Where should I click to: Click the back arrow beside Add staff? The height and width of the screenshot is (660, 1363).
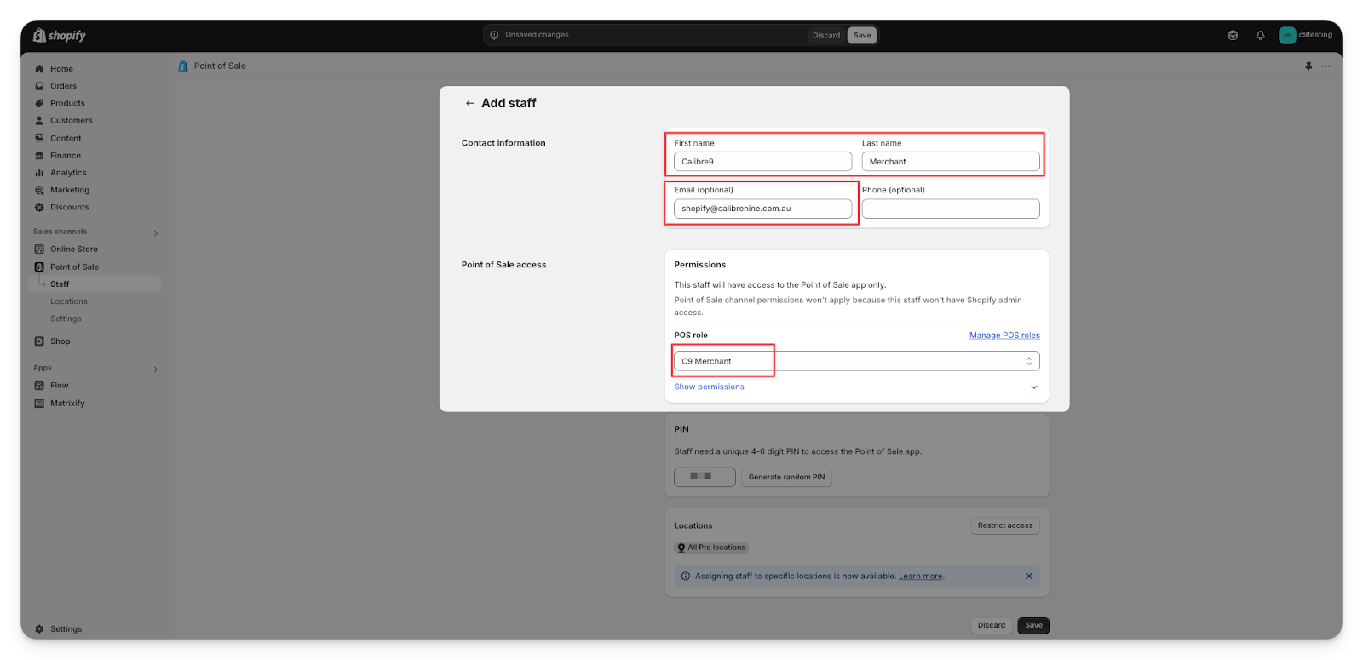[x=469, y=103]
